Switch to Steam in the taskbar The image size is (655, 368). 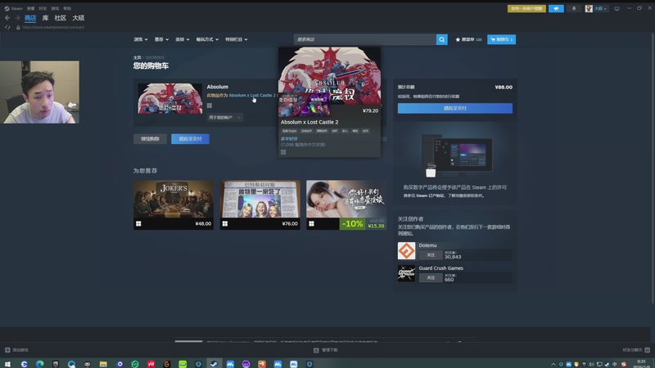[x=214, y=364]
